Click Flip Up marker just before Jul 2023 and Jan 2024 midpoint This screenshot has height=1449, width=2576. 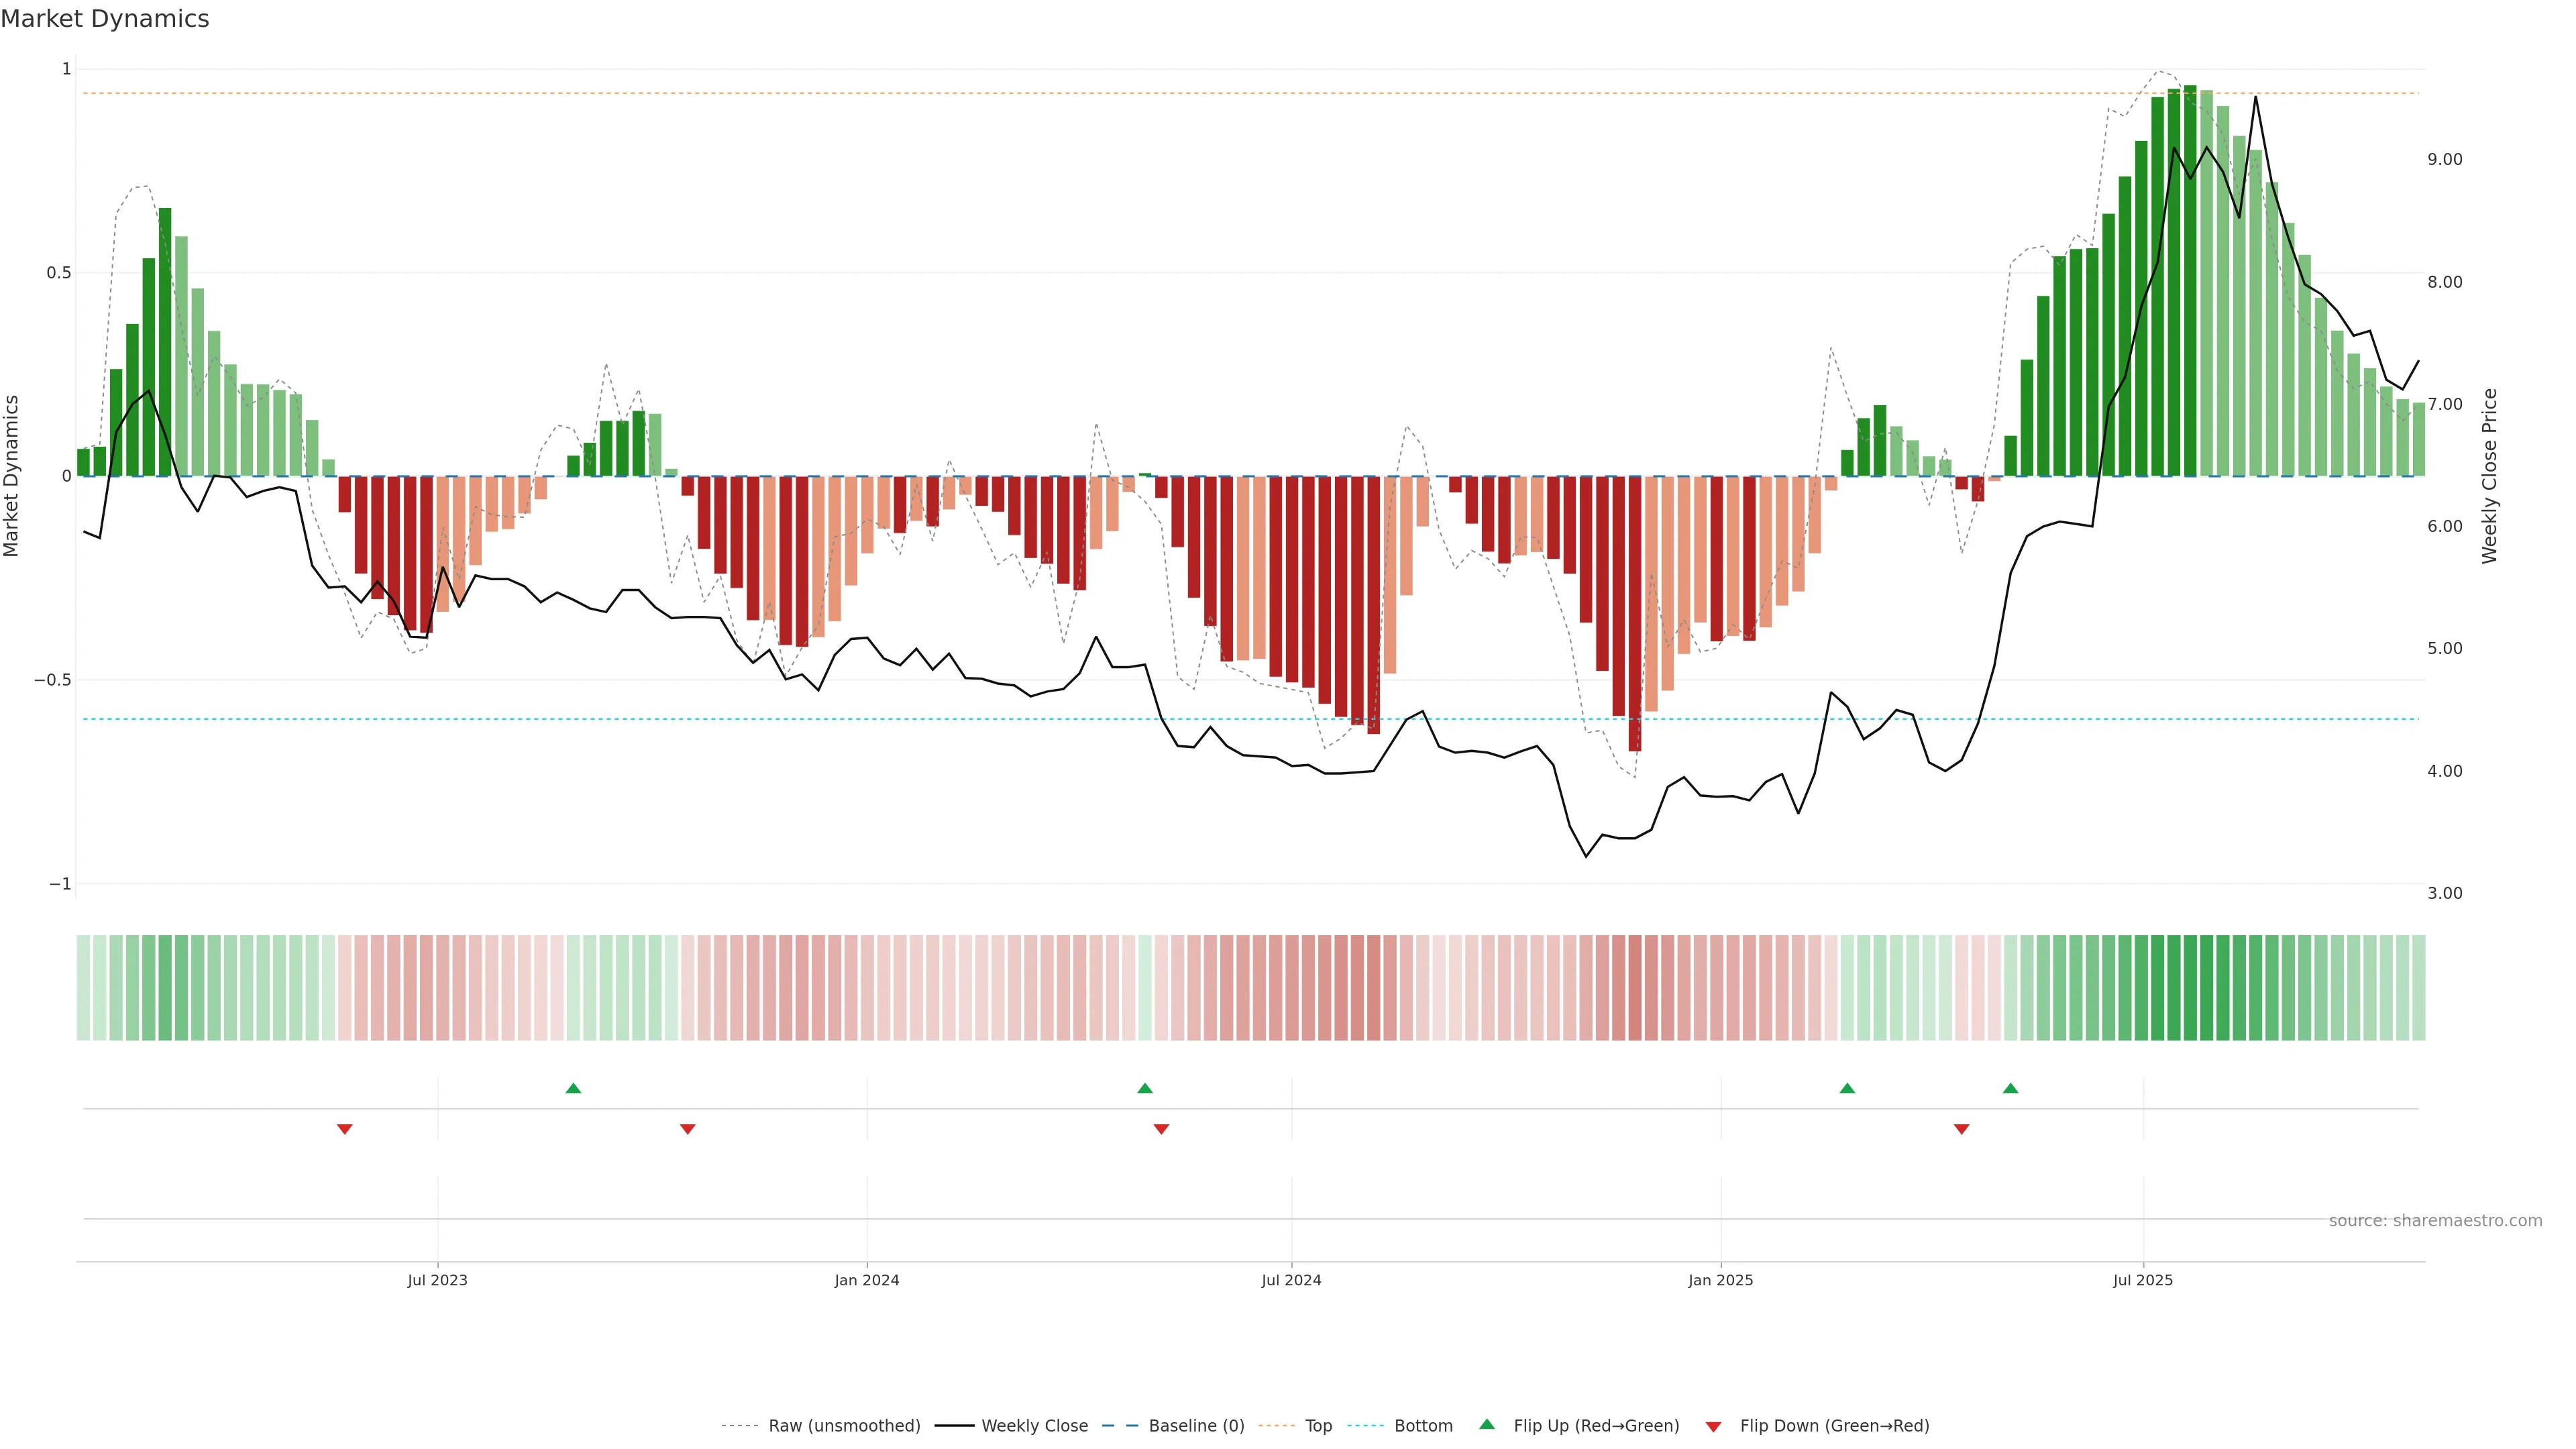[573, 1088]
